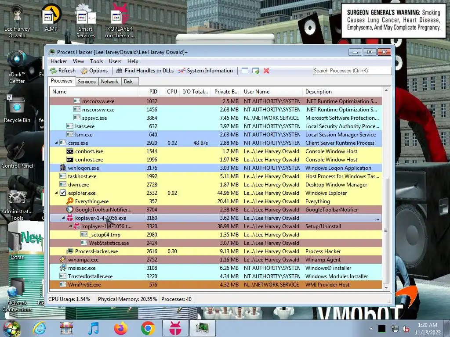Collapse the koplayer-1-4-1056.exe tree node
The image size is (450, 337).
coord(63,218)
